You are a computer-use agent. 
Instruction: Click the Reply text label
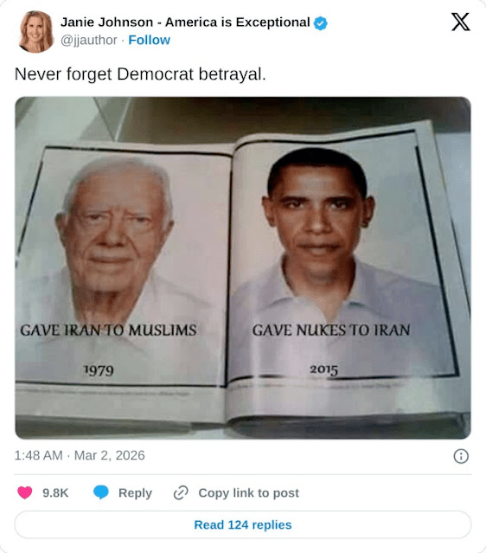click(x=135, y=492)
